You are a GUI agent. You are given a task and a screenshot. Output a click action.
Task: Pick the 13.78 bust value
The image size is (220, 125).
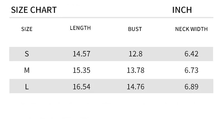pos(136,70)
